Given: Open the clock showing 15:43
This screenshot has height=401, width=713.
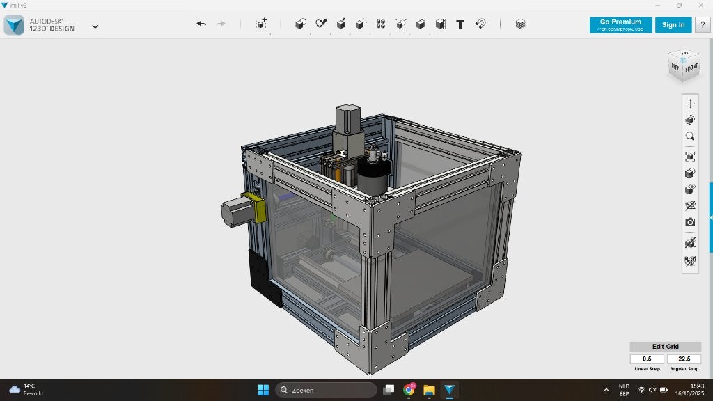Looking at the screenshot, I should point(689,390).
